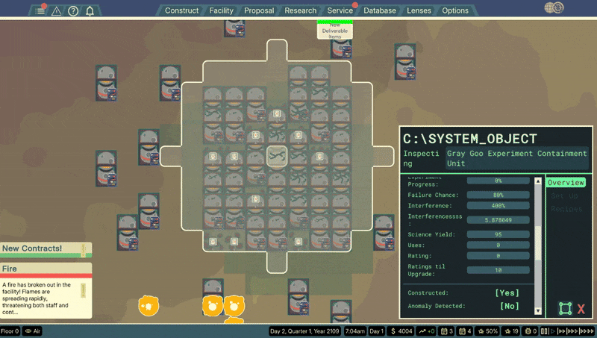The height and width of the screenshot is (338, 597).
Task: Click the focus frame icon in inspector
Action: click(x=566, y=308)
